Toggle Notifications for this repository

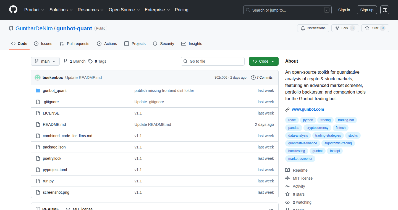313,28
